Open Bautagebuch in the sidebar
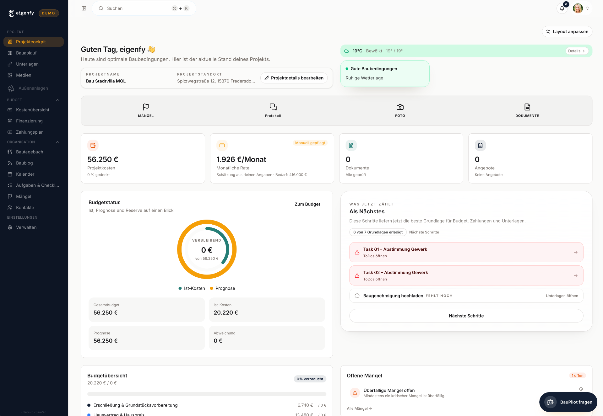 pos(30,152)
